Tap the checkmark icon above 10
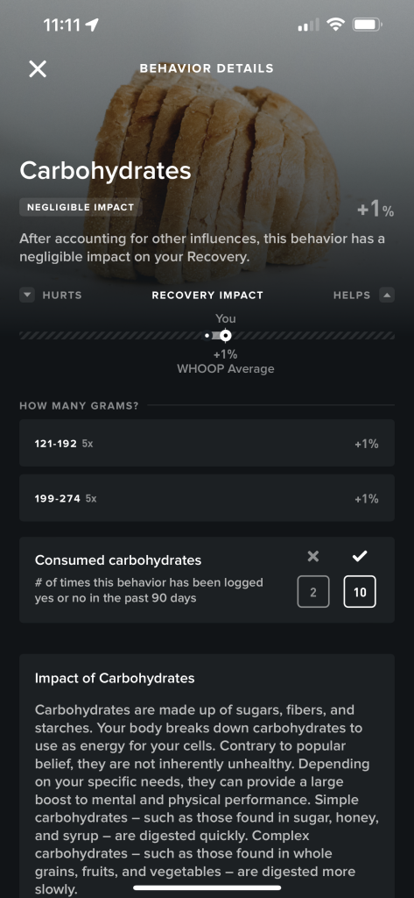This screenshot has height=898, width=414. [x=360, y=556]
